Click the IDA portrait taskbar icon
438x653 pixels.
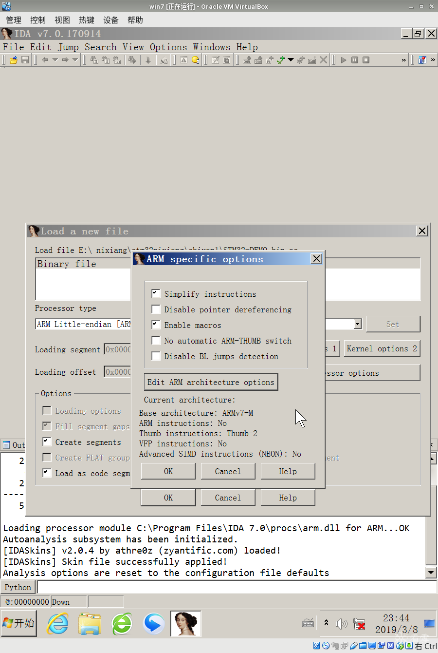[186, 624]
